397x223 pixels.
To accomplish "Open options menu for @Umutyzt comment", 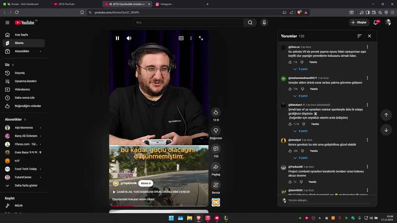I will (x=367, y=140).
